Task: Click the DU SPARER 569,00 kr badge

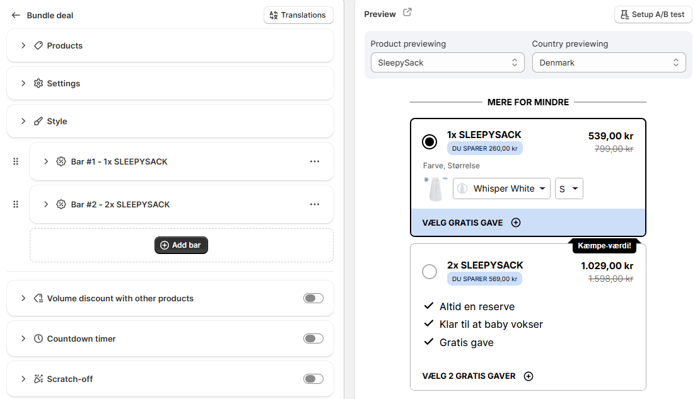Action: tap(484, 279)
